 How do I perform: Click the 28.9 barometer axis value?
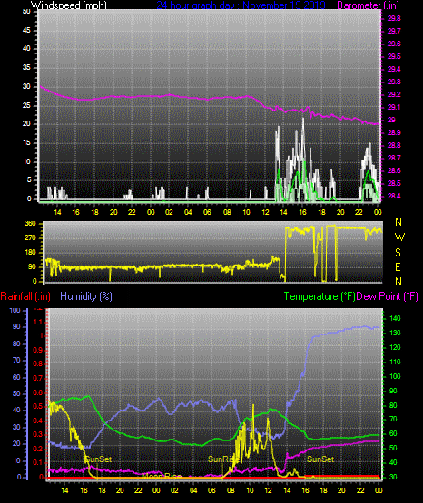[x=394, y=132]
